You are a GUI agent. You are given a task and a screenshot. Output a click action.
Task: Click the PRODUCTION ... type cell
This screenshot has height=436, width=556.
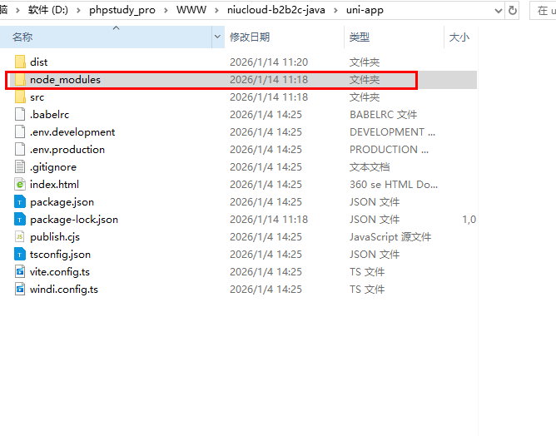(389, 149)
